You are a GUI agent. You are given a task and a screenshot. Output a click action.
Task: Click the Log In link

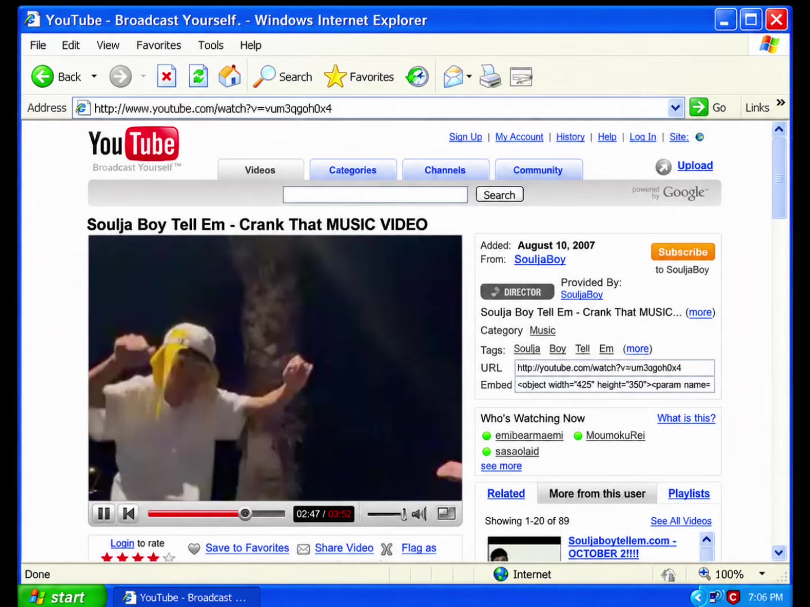click(x=643, y=137)
